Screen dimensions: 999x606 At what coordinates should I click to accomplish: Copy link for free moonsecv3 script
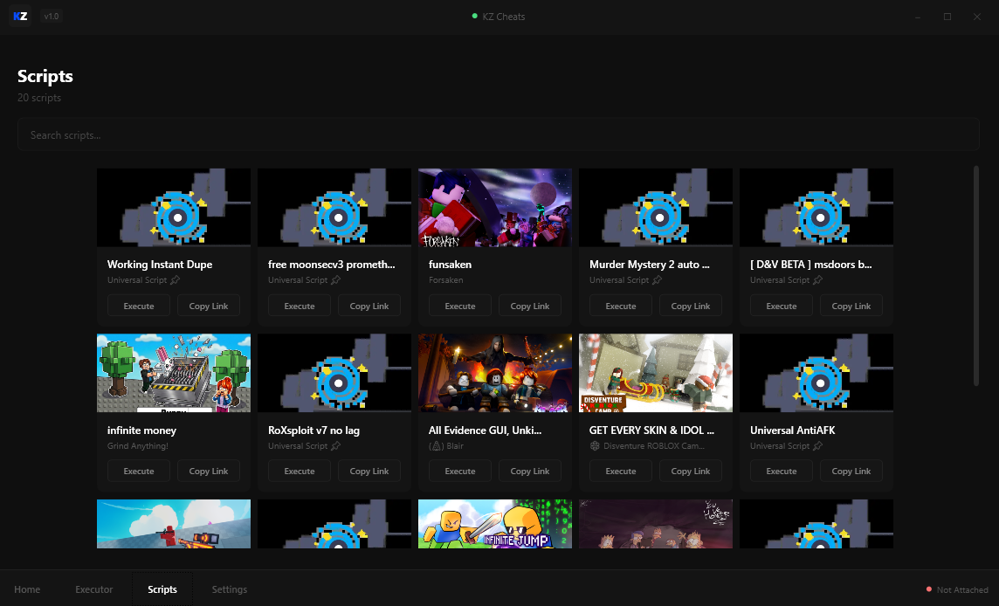click(369, 306)
